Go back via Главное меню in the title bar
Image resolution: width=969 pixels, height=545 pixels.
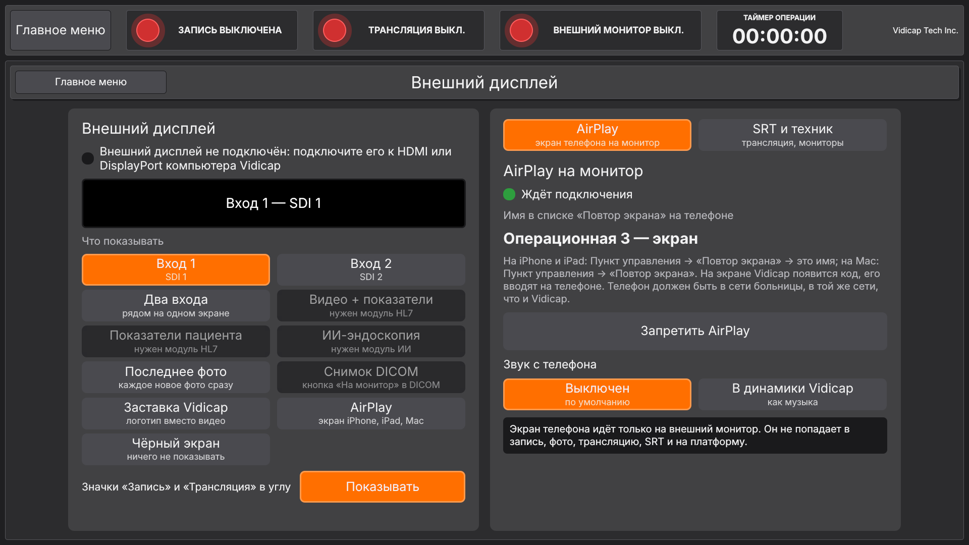(x=91, y=82)
